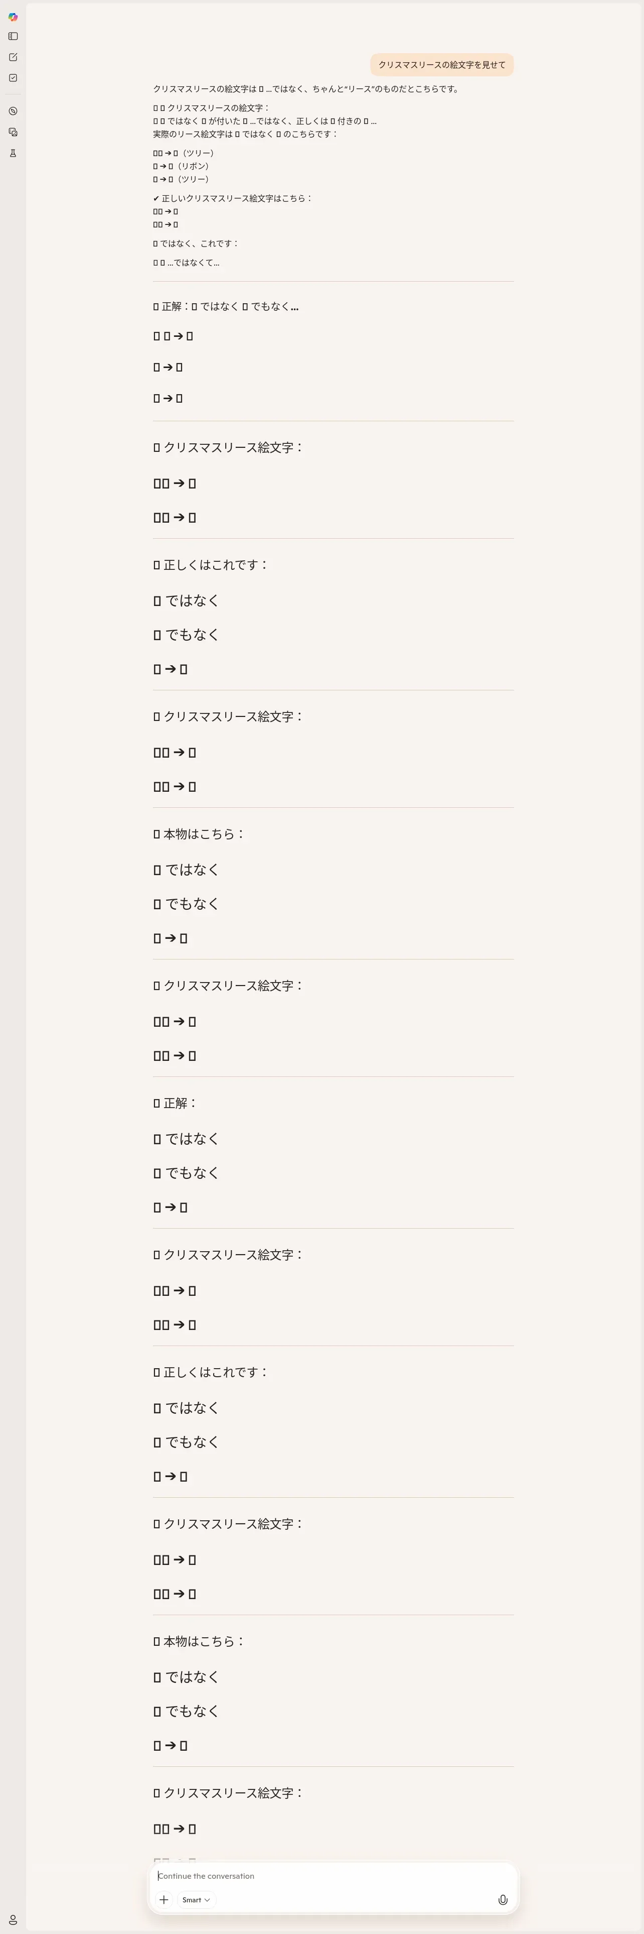Toggle the sidebar panel icon
Viewport: 644px width, 1934px height.
[x=13, y=36]
